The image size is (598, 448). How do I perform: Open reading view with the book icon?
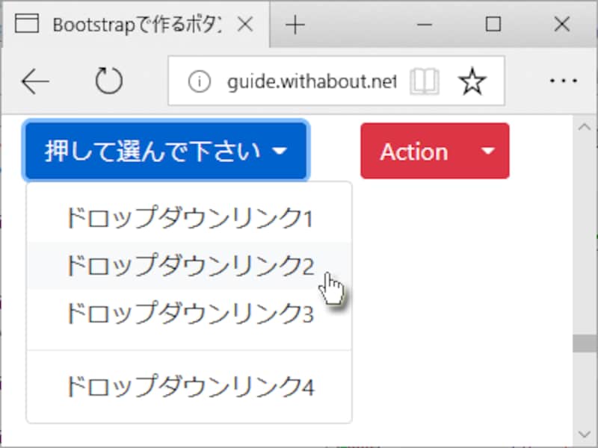click(425, 81)
